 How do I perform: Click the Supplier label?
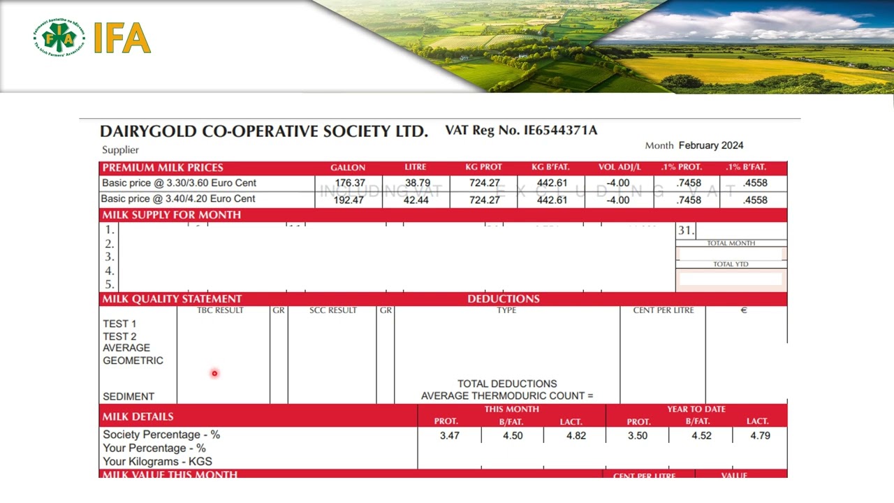(x=120, y=150)
